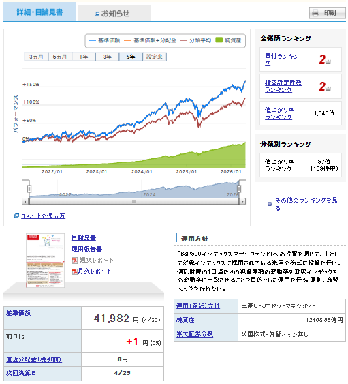Select the 1年 chart period

tap(84, 57)
